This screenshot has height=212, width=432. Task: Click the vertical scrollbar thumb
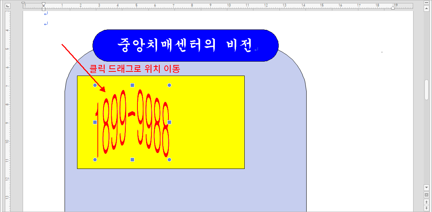tap(426, 90)
